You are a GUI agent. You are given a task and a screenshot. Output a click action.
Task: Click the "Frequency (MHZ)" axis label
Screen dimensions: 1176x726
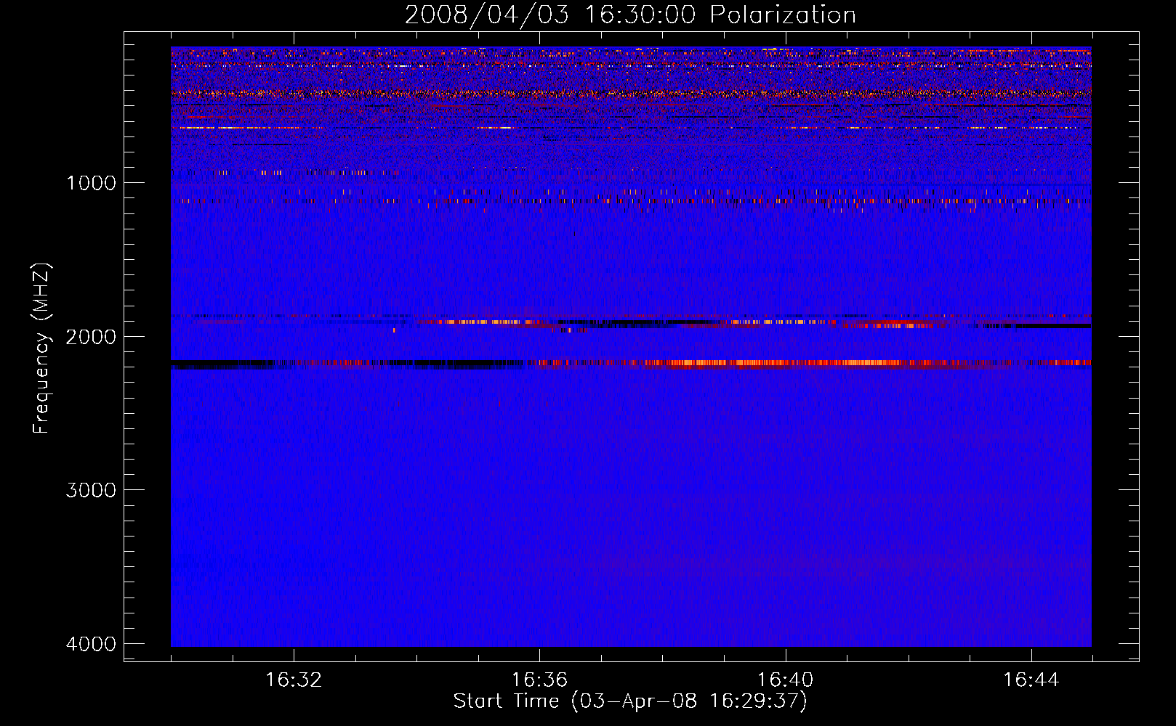coord(41,348)
